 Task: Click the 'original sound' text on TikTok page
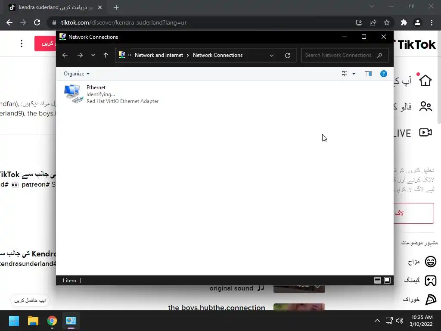(x=231, y=288)
